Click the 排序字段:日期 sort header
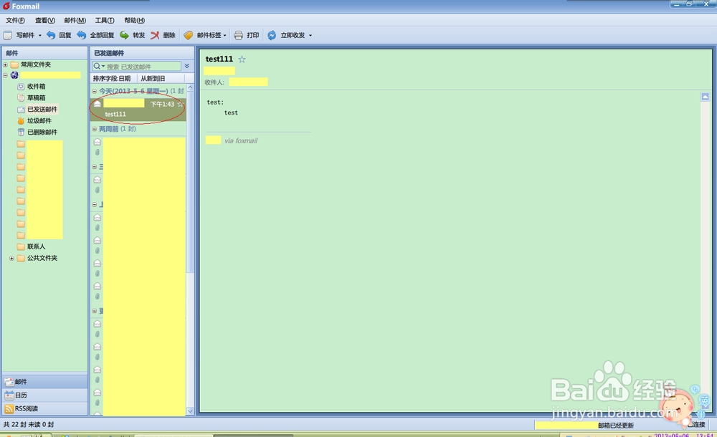This screenshot has width=717, height=437. pyautogui.click(x=112, y=79)
